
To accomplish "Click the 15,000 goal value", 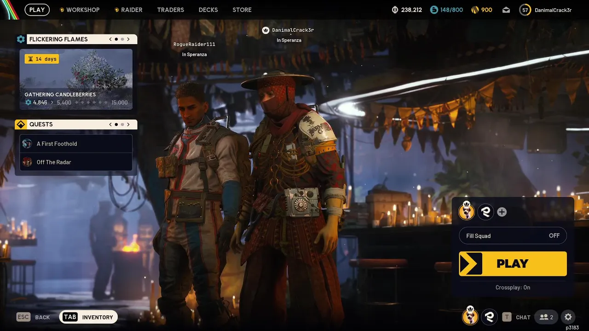I will [119, 103].
